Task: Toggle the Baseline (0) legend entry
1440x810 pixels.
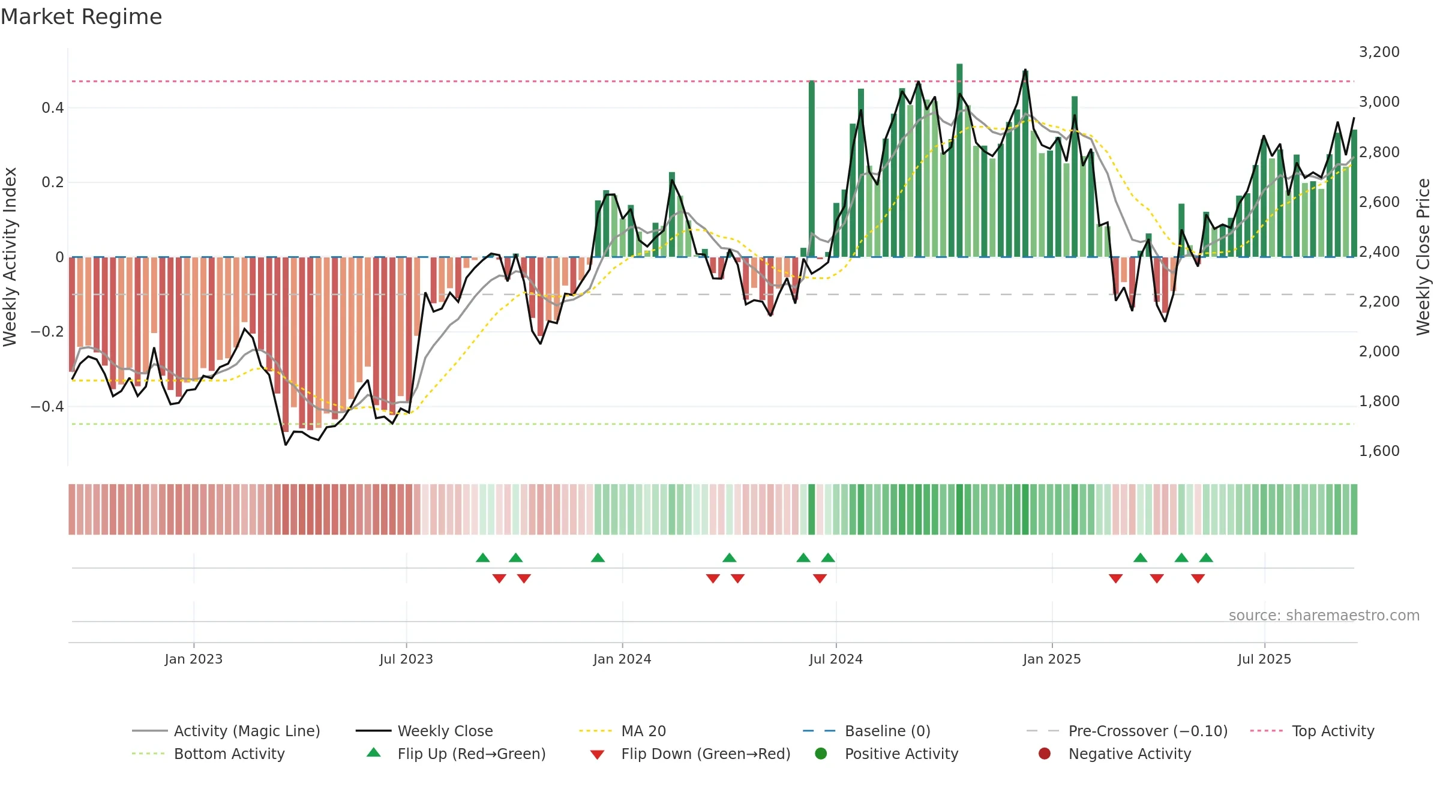Action: [x=866, y=731]
